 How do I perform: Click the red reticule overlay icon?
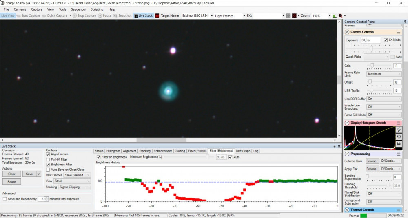pyautogui.click(x=294, y=15)
